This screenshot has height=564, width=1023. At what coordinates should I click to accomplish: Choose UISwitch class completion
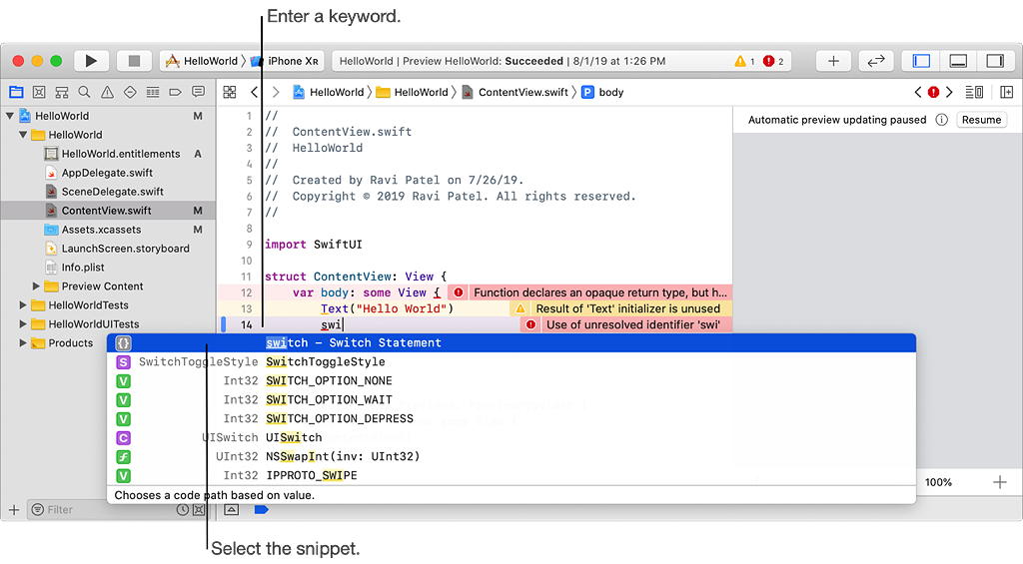(x=511, y=437)
